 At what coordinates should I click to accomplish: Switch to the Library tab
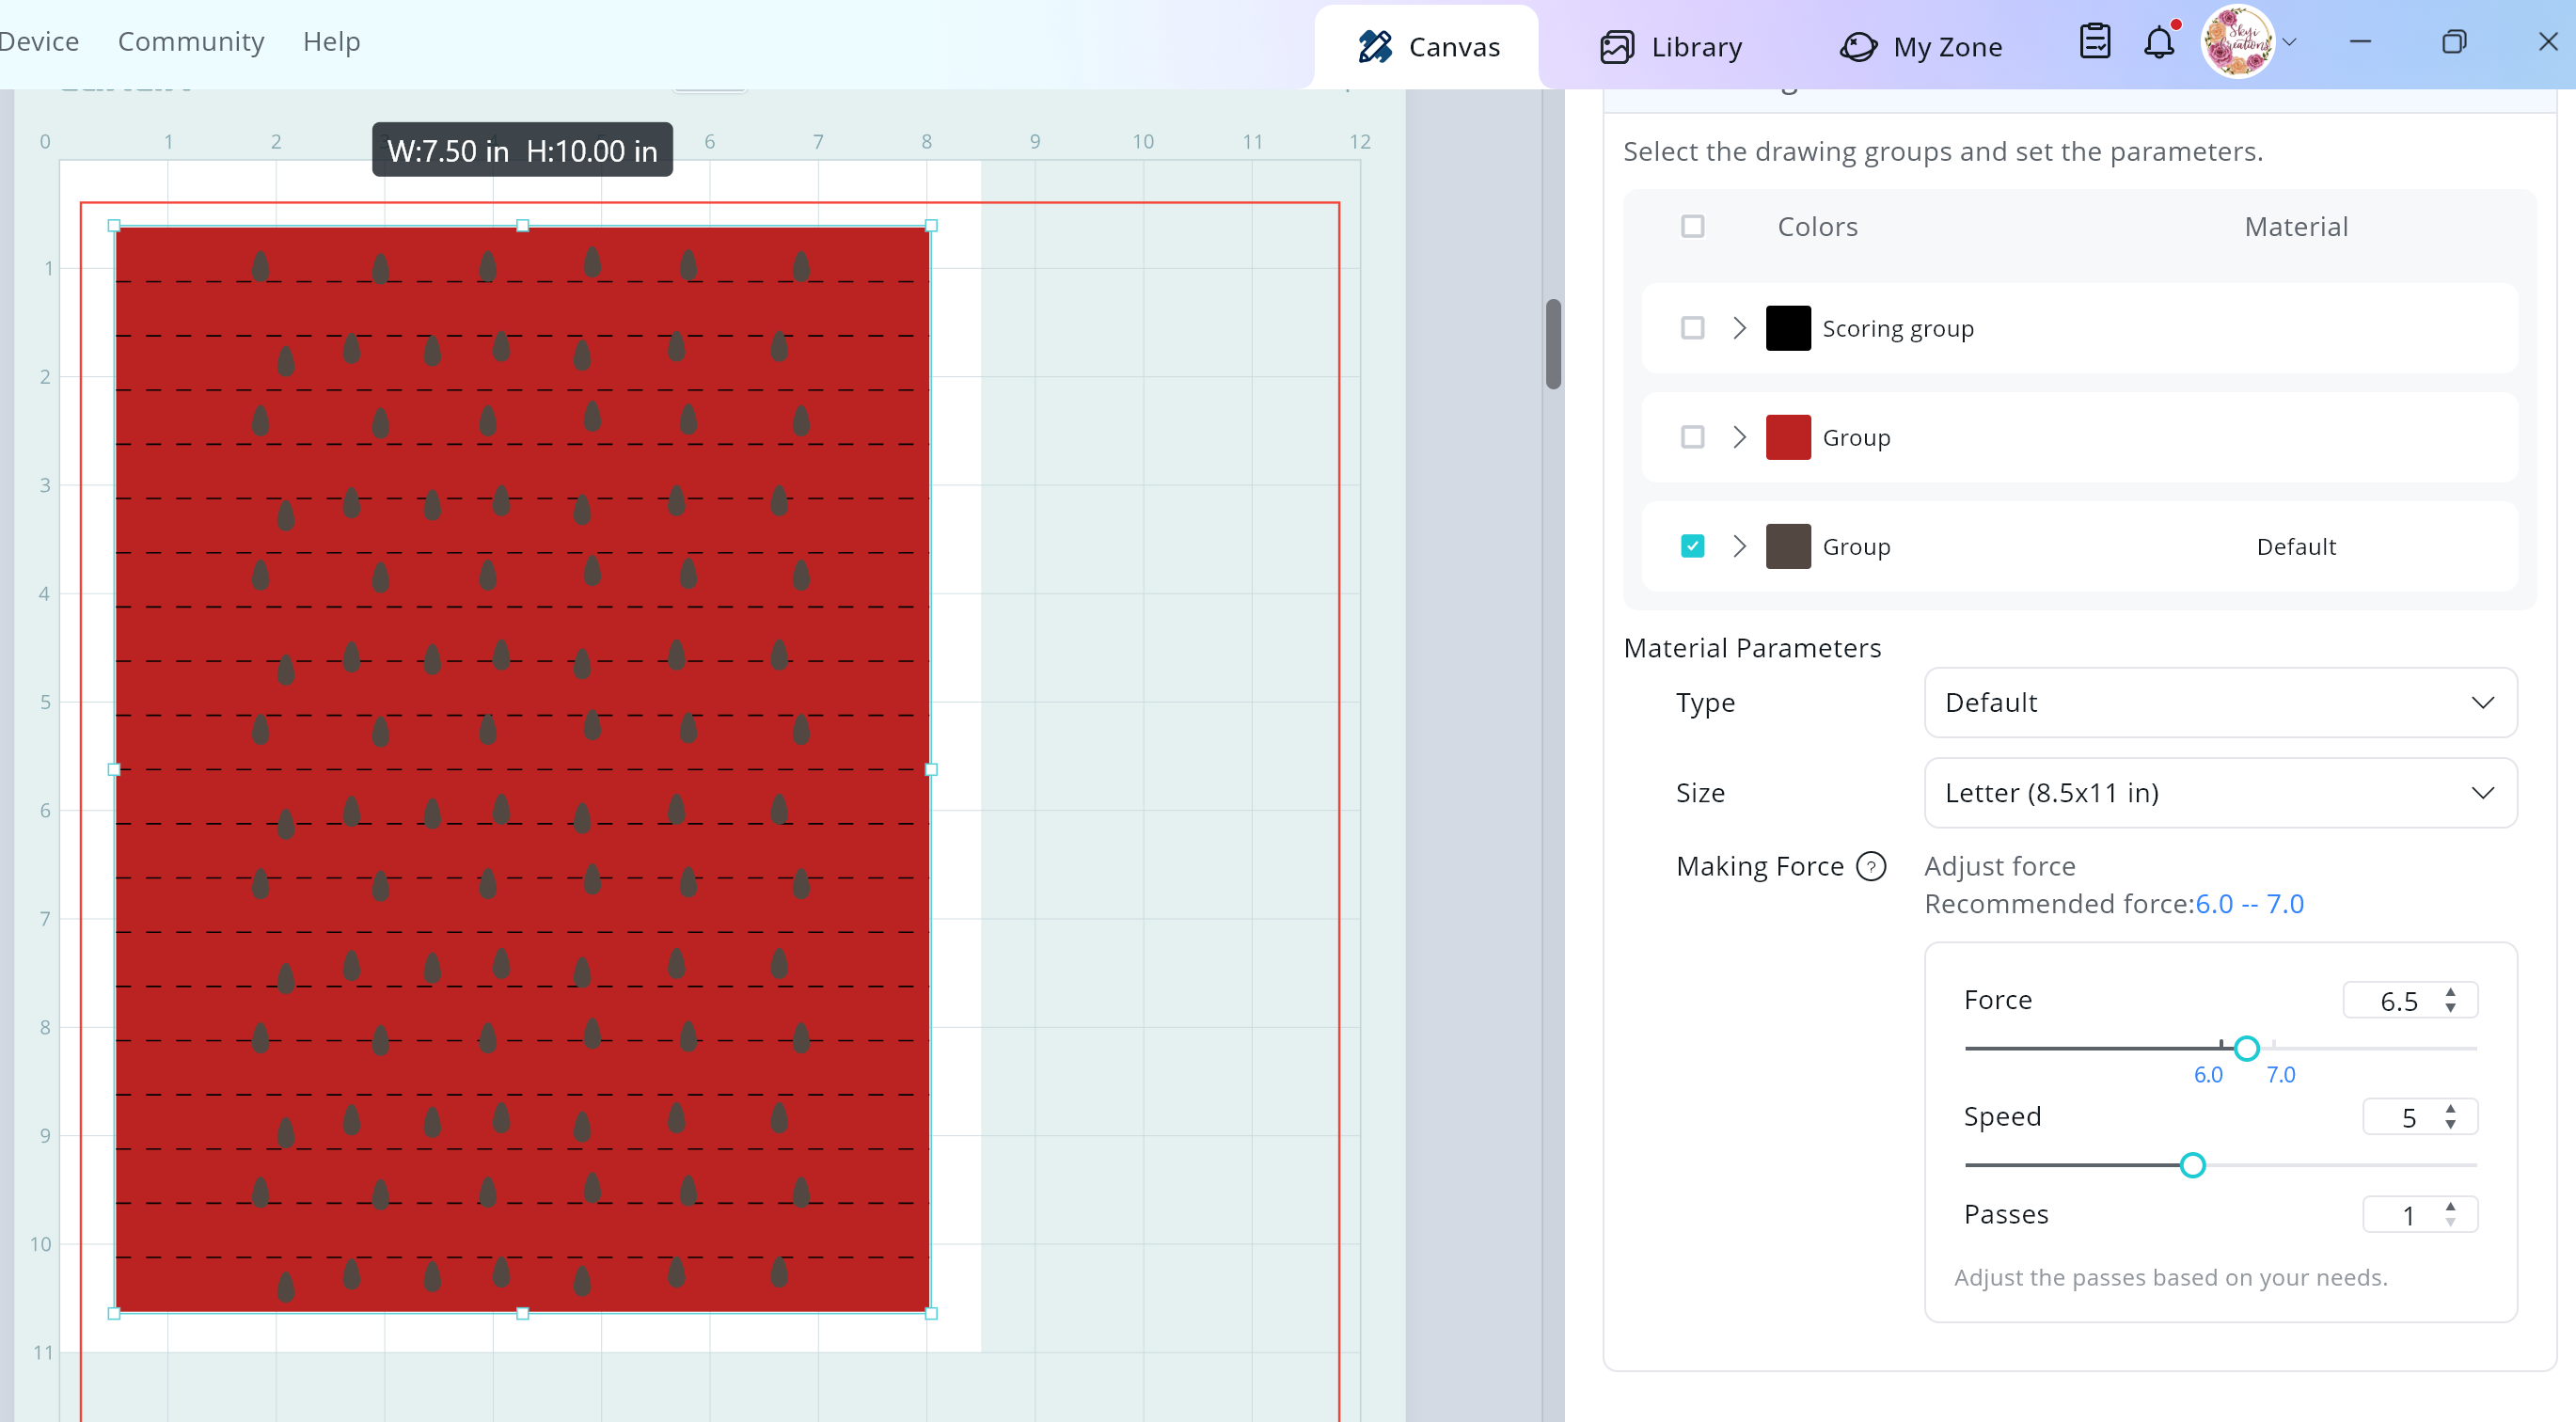coord(1671,47)
